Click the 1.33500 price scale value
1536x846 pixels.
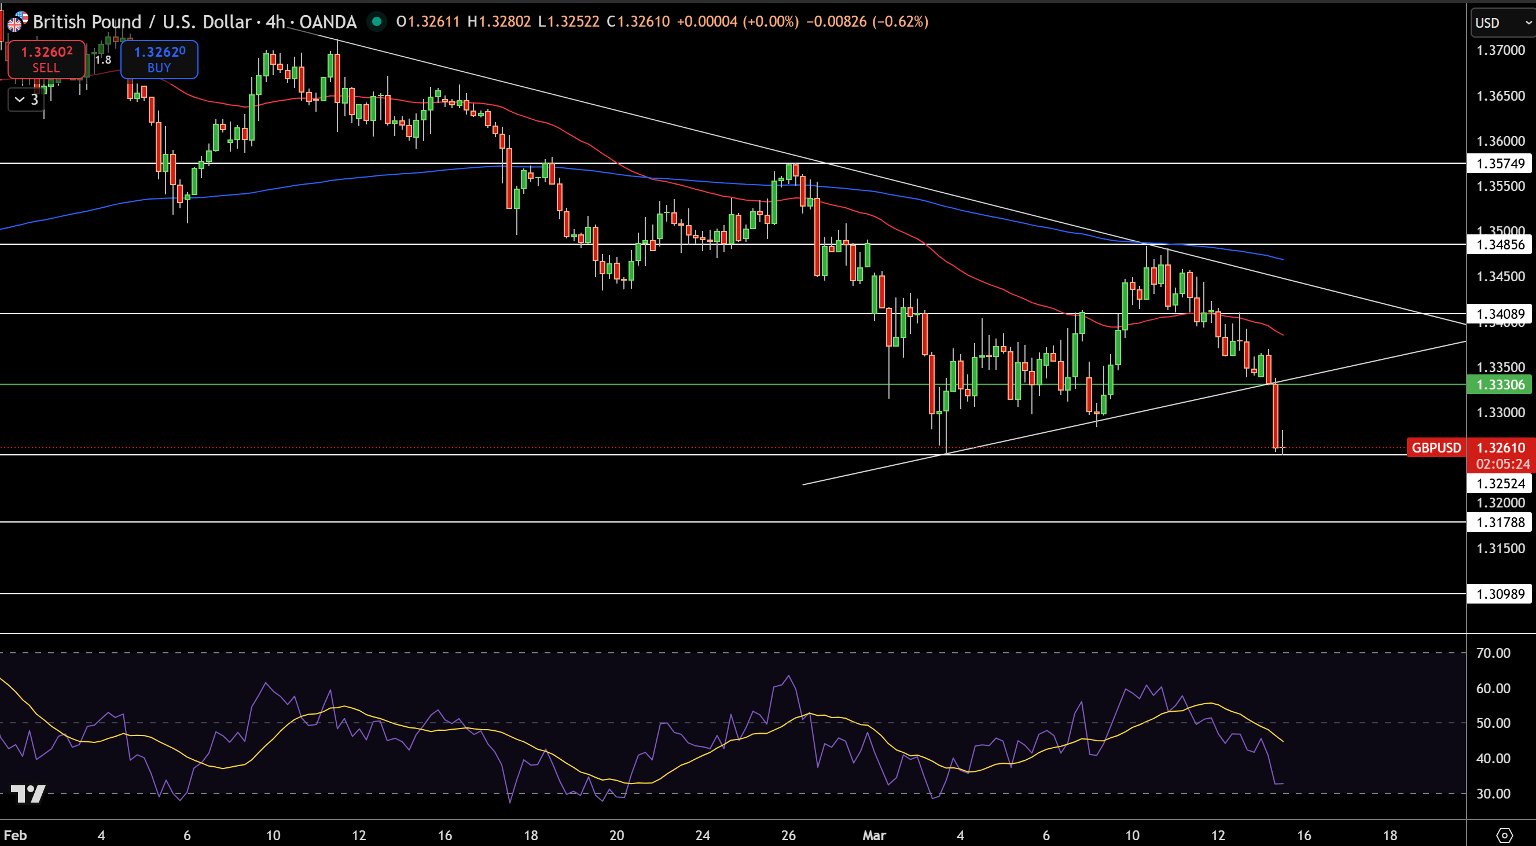coord(1500,367)
